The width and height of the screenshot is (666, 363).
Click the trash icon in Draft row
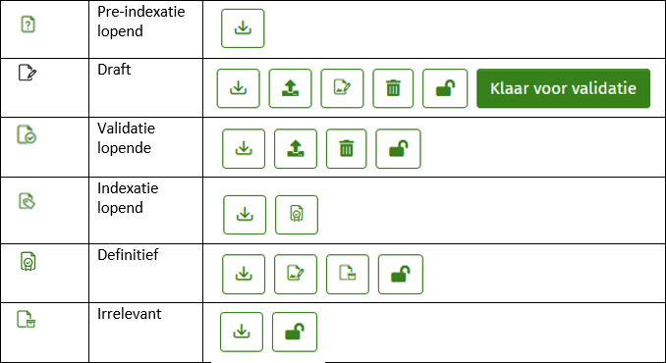(393, 88)
